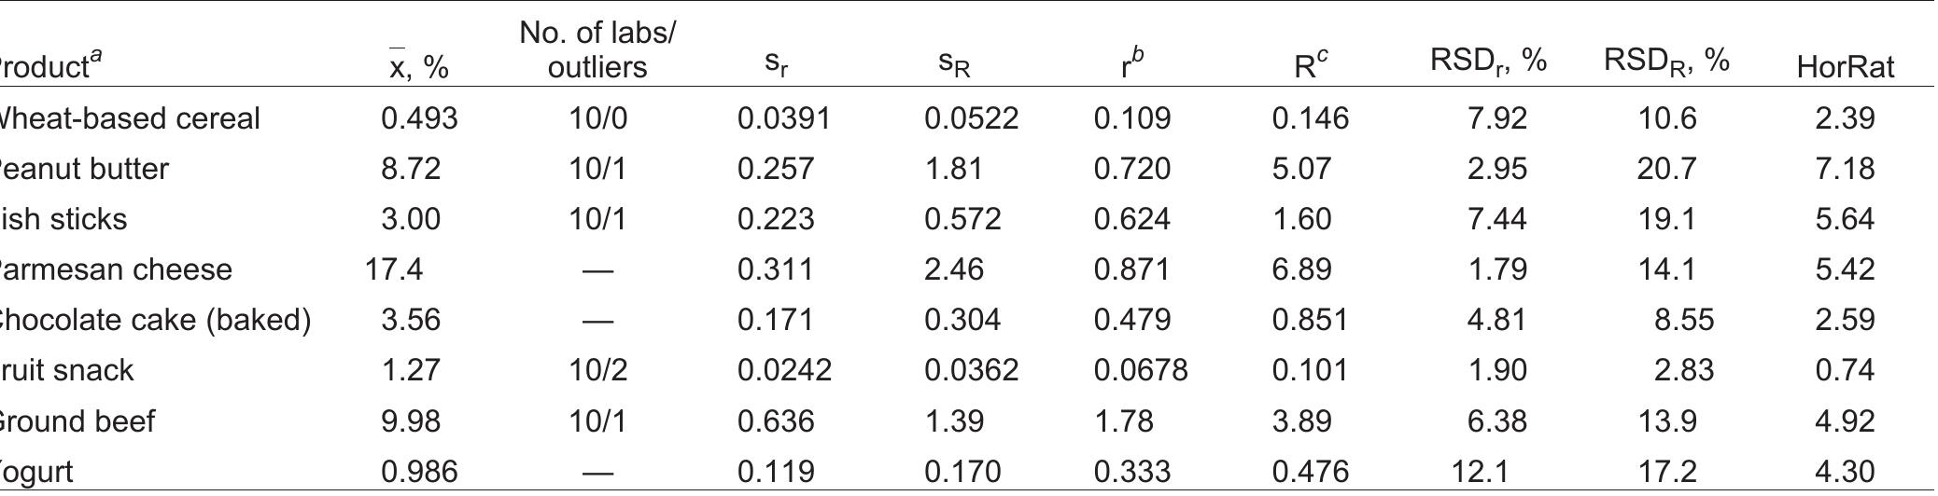This screenshot has height=496, width=1938.
Task: Select Wheat-based cereal 10/0 labs cell
Action: [x=597, y=118]
